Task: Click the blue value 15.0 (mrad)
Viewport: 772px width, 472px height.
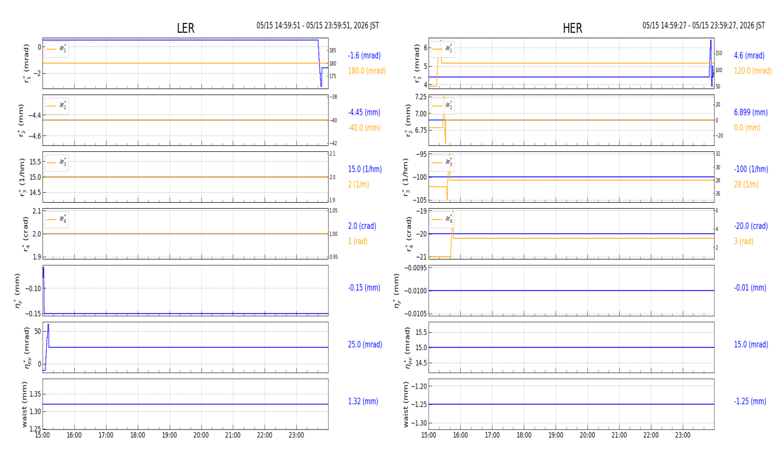Action: pos(751,345)
